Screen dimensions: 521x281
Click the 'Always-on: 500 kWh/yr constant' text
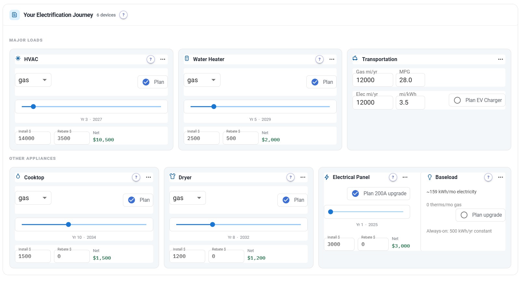click(459, 231)
